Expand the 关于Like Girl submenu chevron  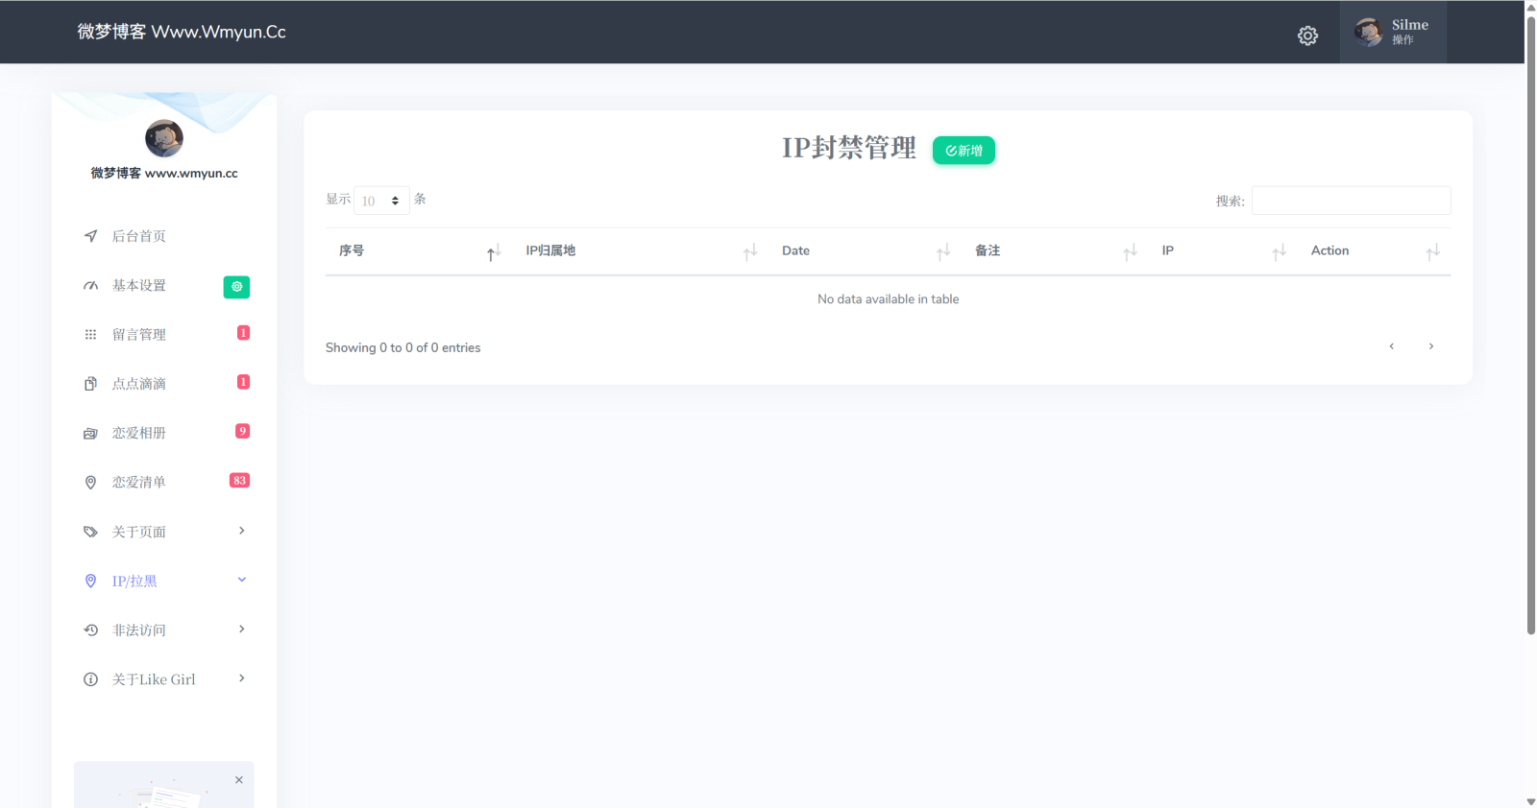point(242,678)
